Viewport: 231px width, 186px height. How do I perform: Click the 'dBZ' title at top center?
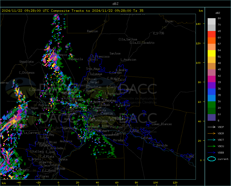coord(115,4)
